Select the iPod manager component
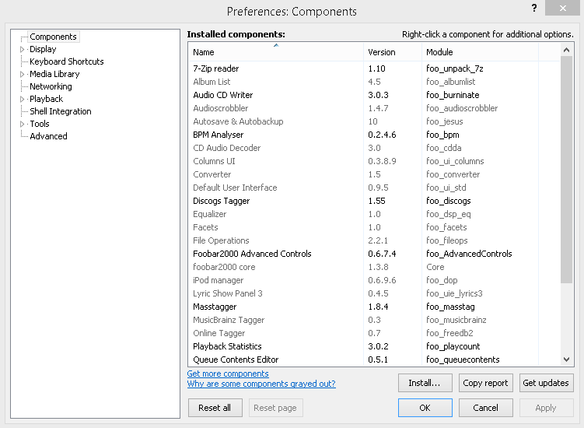 [x=374, y=280]
